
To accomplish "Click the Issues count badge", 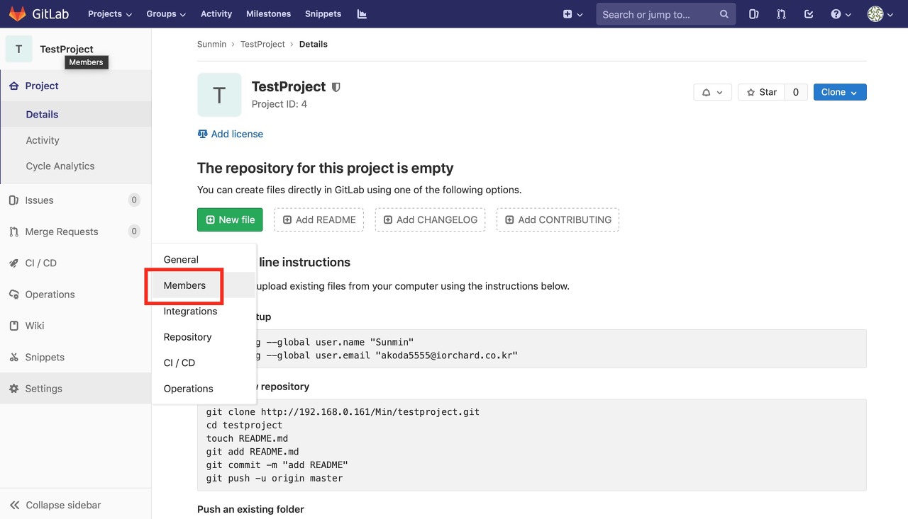I will point(134,200).
